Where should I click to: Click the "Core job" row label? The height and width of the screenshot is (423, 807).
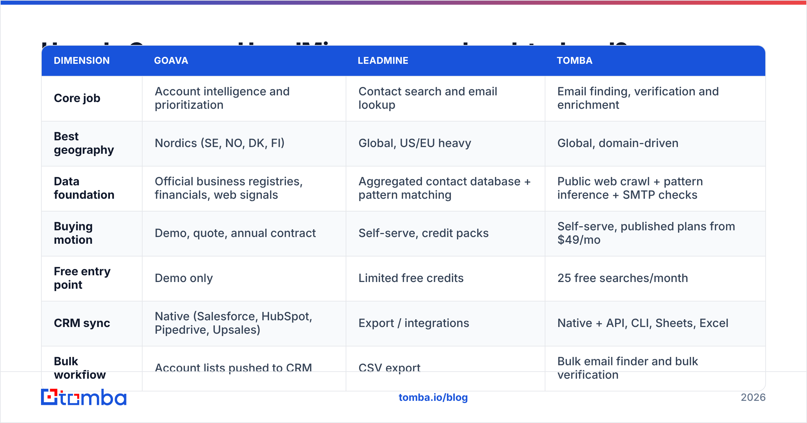click(x=77, y=98)
